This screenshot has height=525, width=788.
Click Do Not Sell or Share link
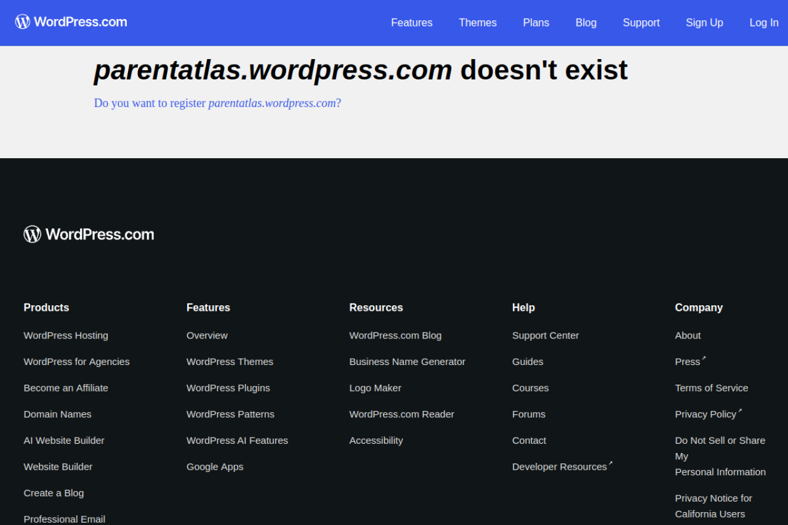(720, 456)
